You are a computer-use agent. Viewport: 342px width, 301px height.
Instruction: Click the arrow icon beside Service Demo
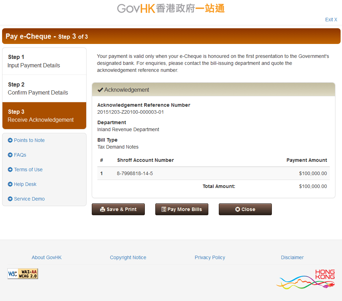10,199
